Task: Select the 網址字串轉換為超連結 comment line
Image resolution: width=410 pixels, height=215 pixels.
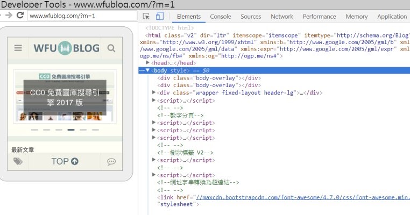Action: pos(198,182)
